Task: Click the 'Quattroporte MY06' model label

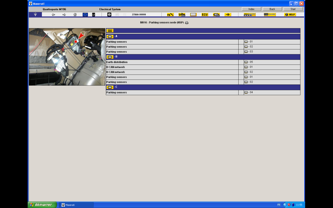Action: coord(54,9)
